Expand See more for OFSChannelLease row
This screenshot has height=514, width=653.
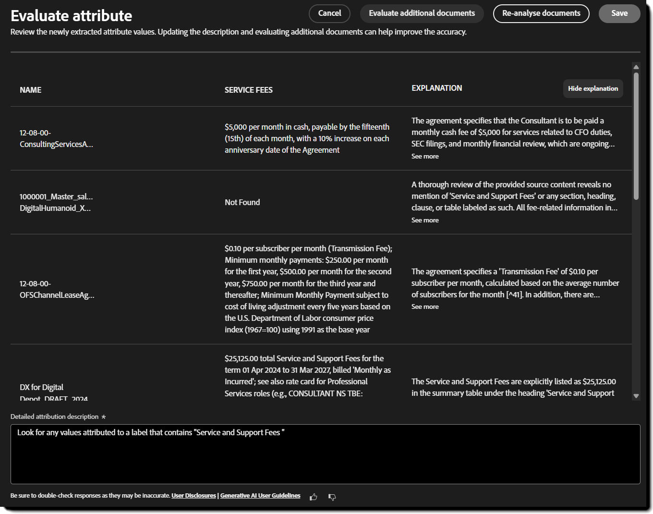pyautogui.click(x=425, y=306)
